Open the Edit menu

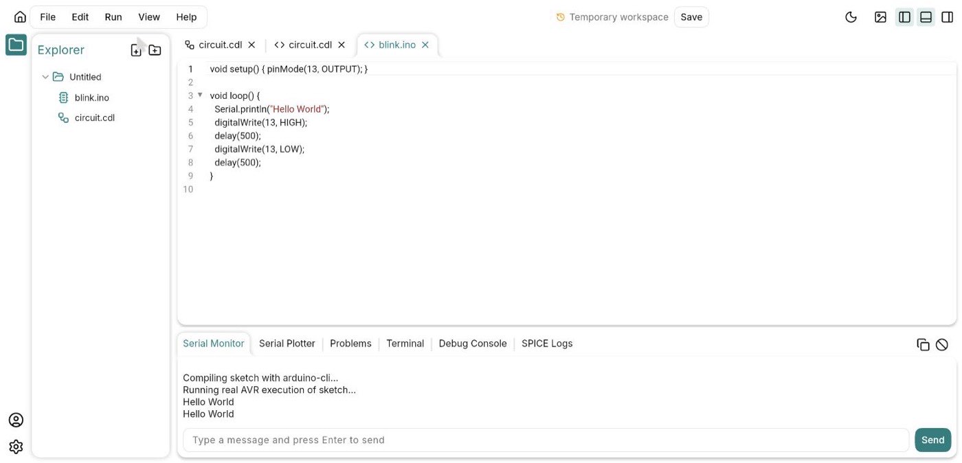click(80, 17)
